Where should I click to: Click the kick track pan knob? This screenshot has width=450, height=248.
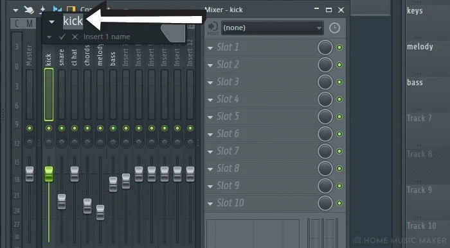tap(49, 143)
